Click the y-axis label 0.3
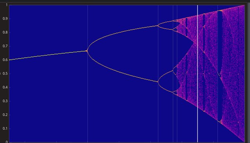This screenshot has height=143, width=250. click(5, 101)
